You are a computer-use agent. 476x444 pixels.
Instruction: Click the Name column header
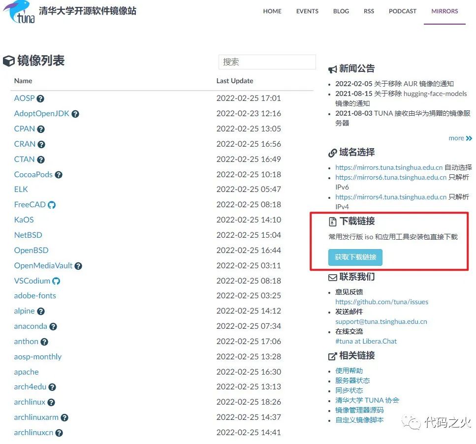[23, 81]
